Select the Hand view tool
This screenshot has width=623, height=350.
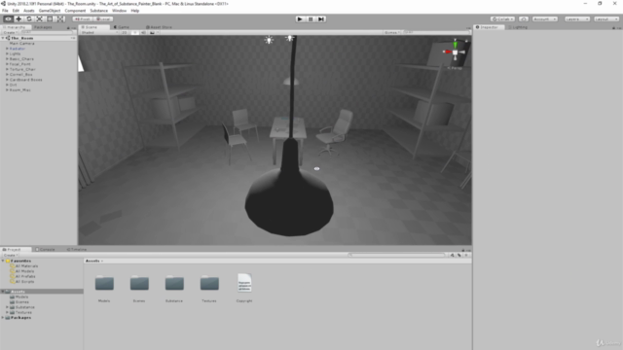[8, 19]
